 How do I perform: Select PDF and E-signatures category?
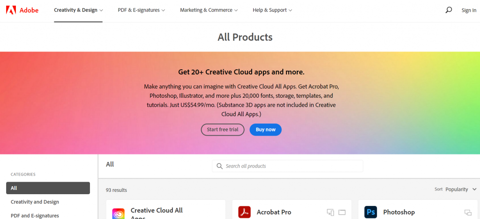point(35,216)
